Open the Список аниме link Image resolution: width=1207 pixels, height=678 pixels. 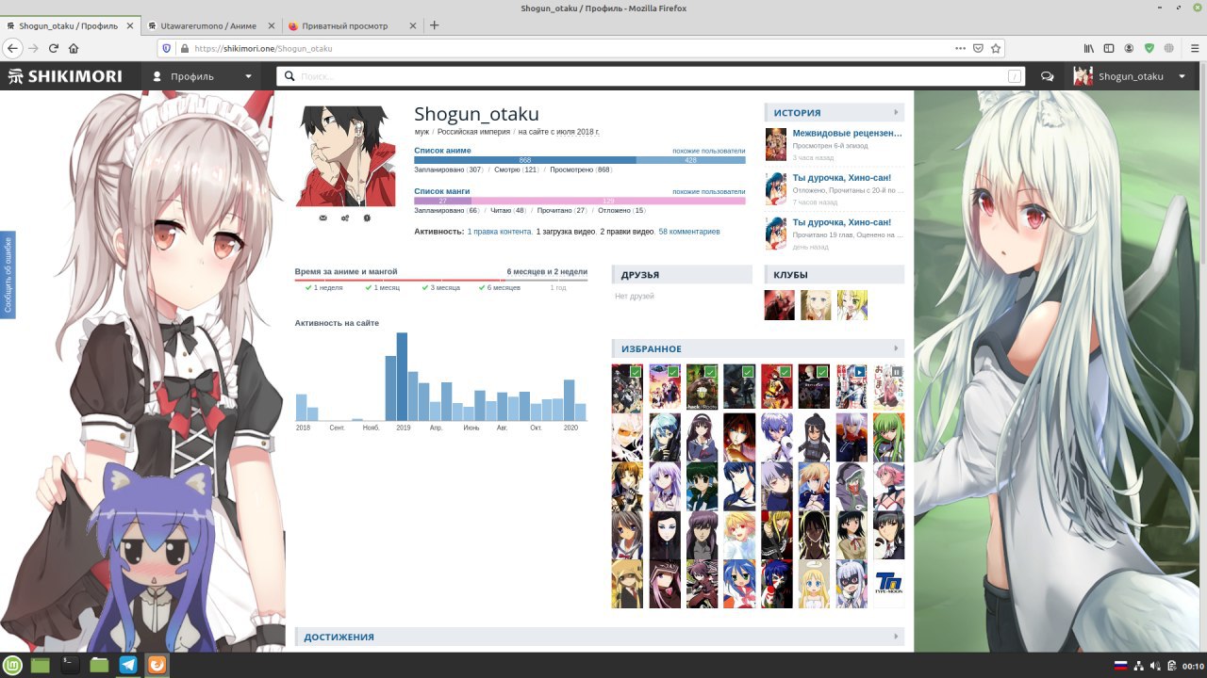click(x=442, y=151)
